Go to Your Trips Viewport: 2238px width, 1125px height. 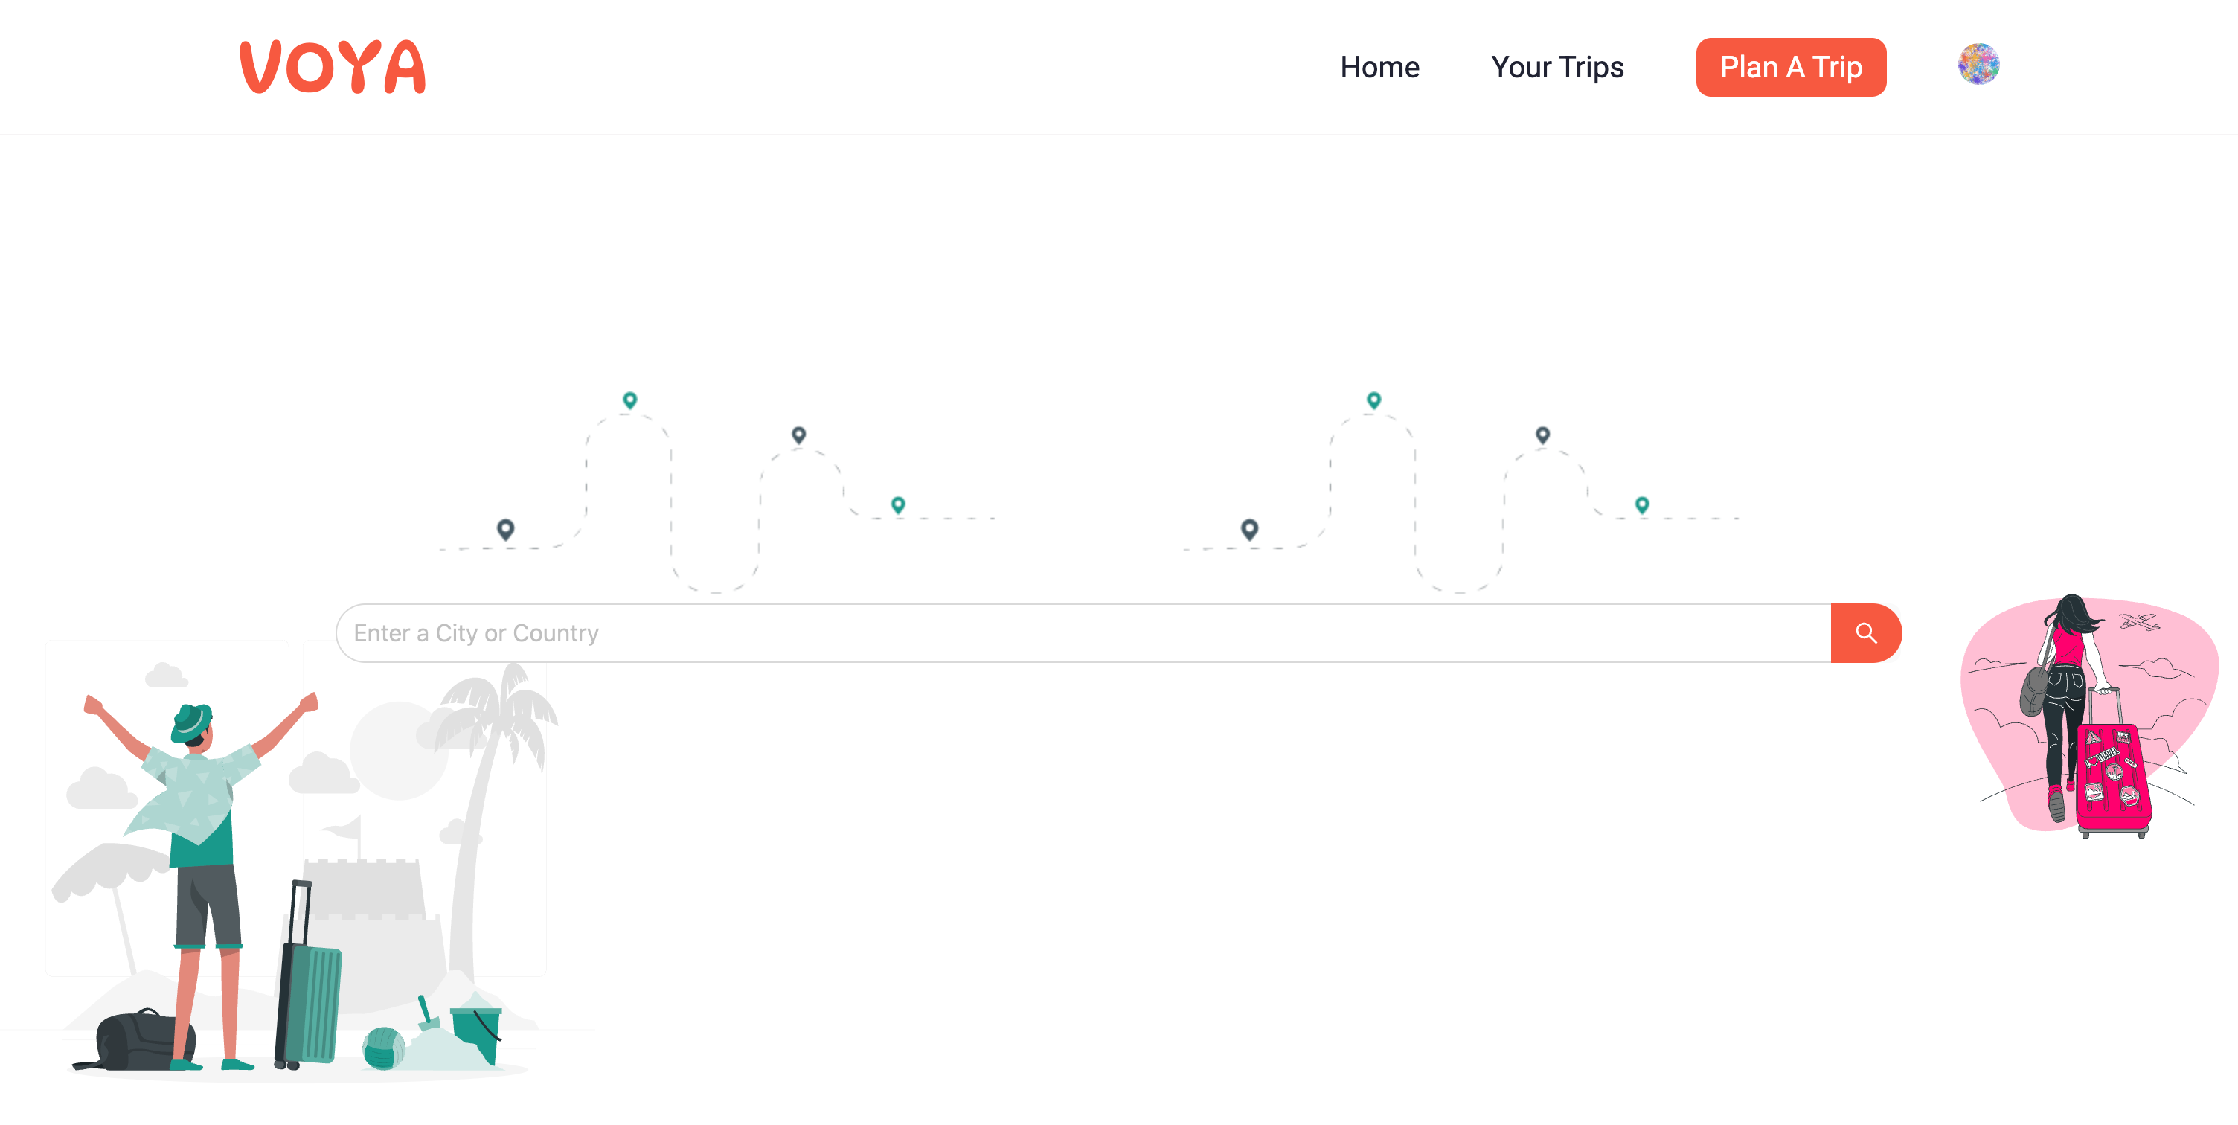1557,67
